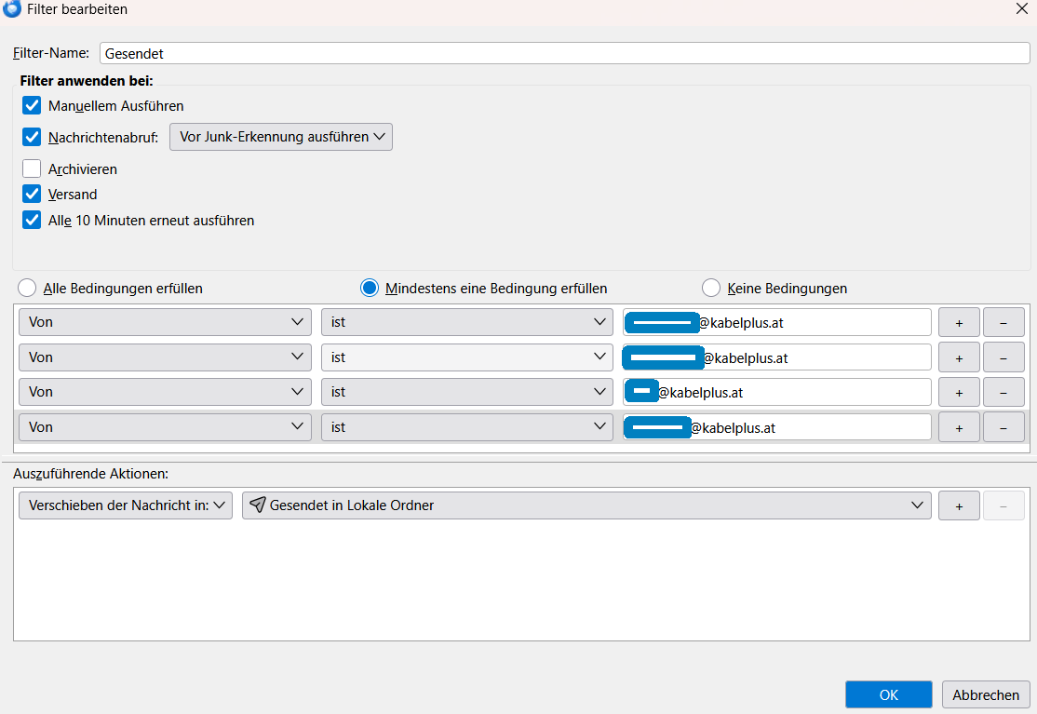Add condition after the fourth Von row

(959, 427)
